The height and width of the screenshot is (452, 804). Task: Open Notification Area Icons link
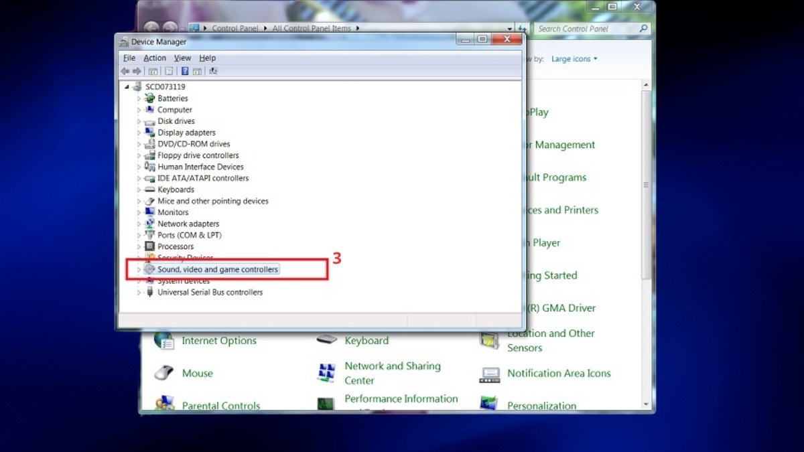tap(559, 373)
